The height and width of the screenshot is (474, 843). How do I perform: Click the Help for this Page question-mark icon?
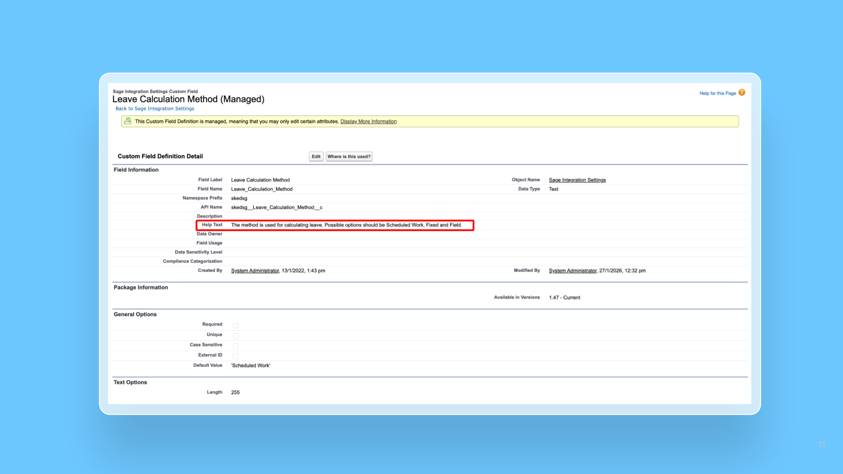742,93
